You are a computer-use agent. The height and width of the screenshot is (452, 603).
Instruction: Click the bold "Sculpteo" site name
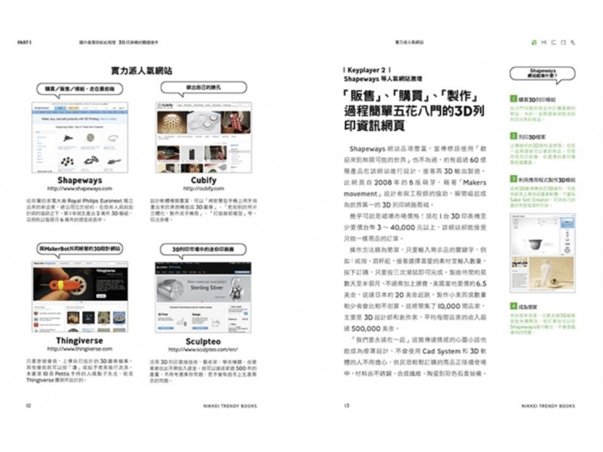coord(203,341)
